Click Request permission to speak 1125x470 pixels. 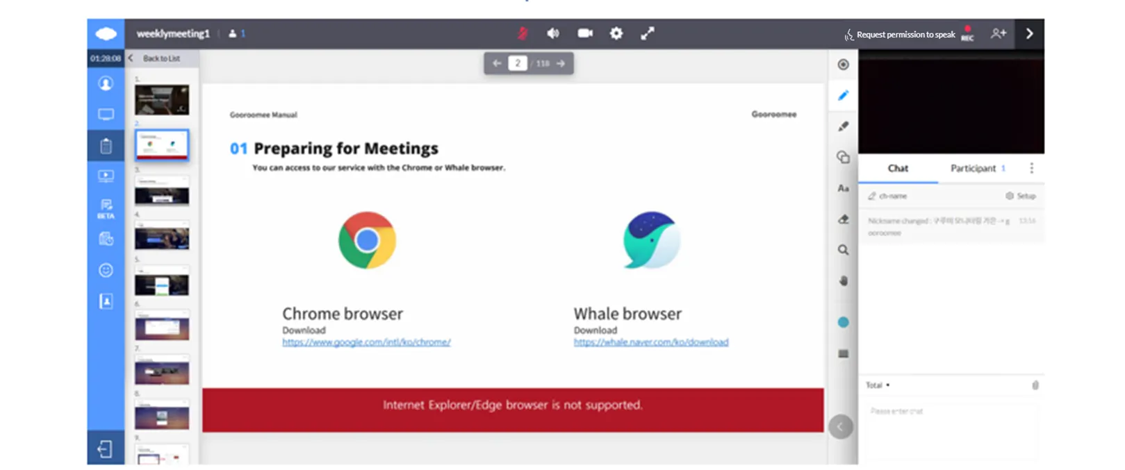(900, 35)
